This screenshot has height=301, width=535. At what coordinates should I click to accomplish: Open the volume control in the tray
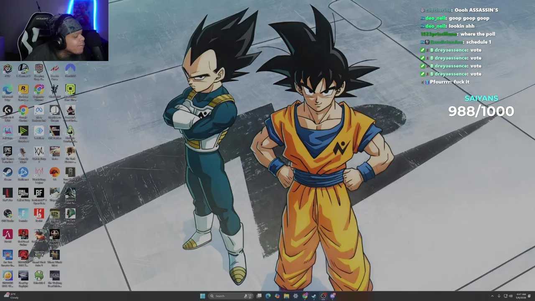[510, 296]
